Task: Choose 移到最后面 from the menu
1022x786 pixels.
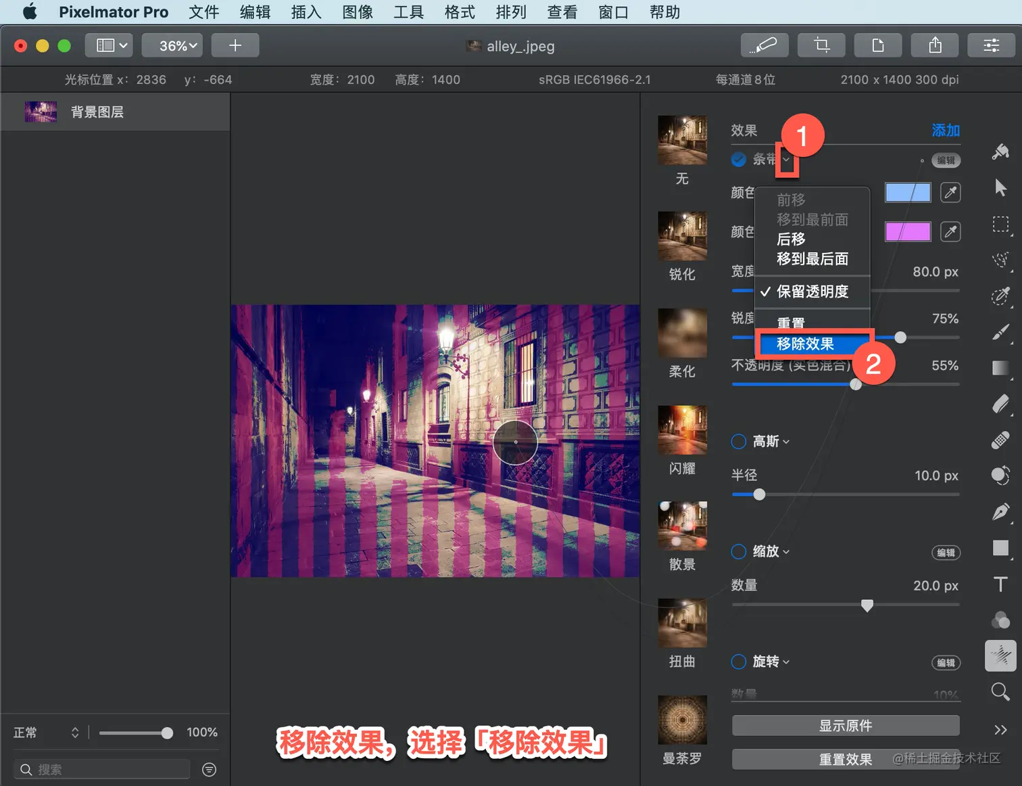Action: (x=812, y=259)
